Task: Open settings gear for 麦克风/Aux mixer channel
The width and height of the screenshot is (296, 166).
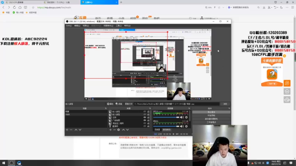Action: point(186,117)
